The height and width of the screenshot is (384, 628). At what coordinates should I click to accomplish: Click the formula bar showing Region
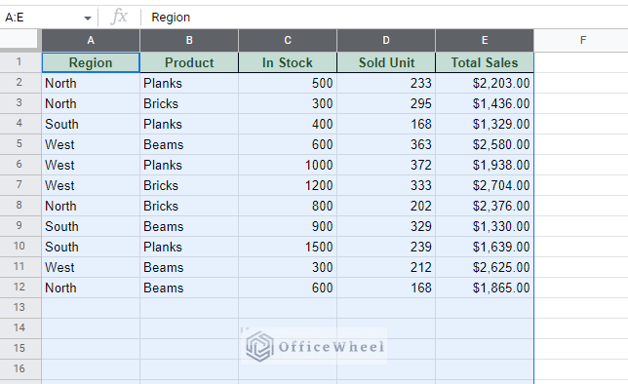tap(384, 18)
